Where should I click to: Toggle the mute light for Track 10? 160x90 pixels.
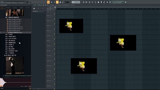point(54,59)
